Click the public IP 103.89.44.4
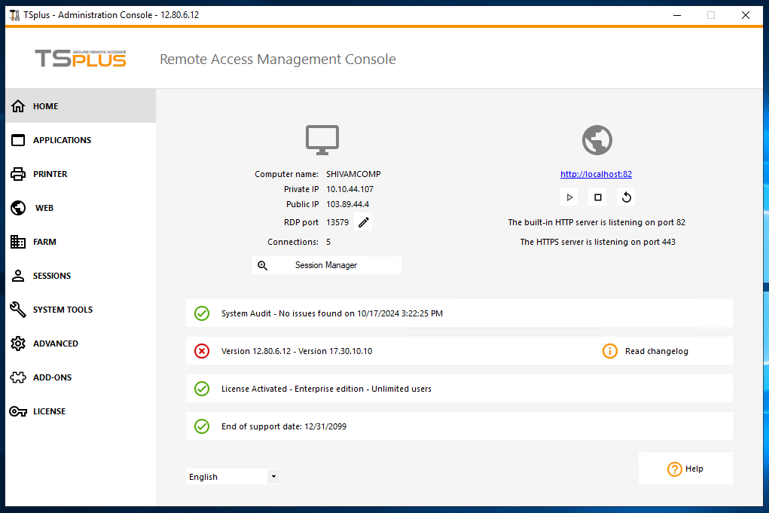 click(x=348, y=204)
